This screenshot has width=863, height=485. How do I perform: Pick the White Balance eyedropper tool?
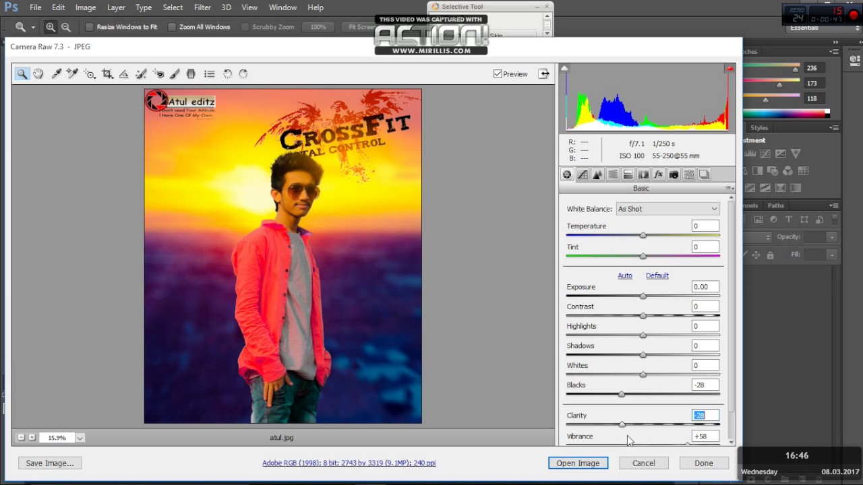pyautogui.click(x=57, y=74)
